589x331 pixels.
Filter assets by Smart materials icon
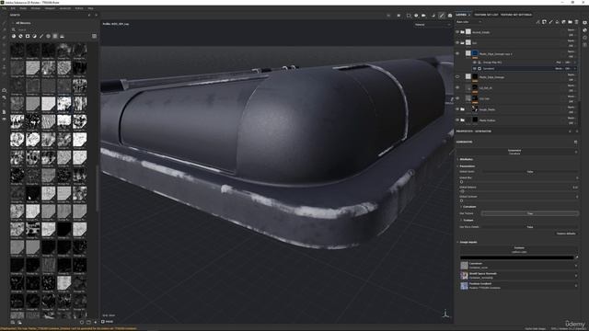coord(20,37)
